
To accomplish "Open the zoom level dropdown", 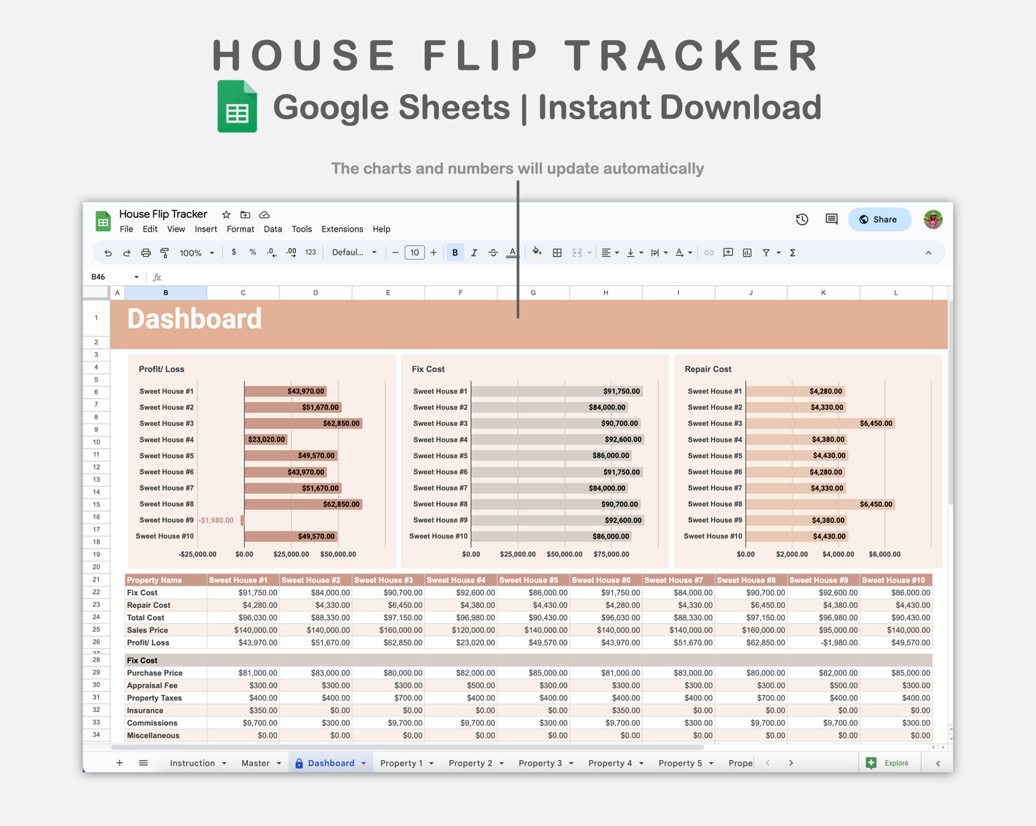I will pyautogui.click(x=196, y=252).
